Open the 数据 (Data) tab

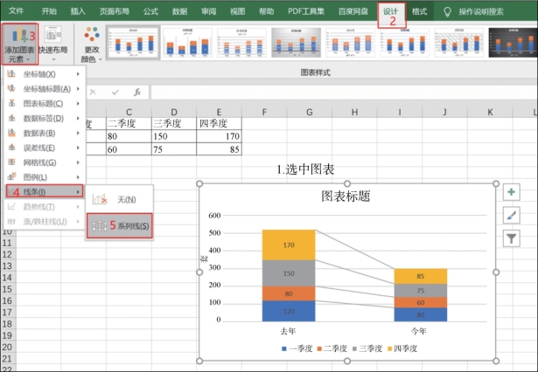pos(180,11)
